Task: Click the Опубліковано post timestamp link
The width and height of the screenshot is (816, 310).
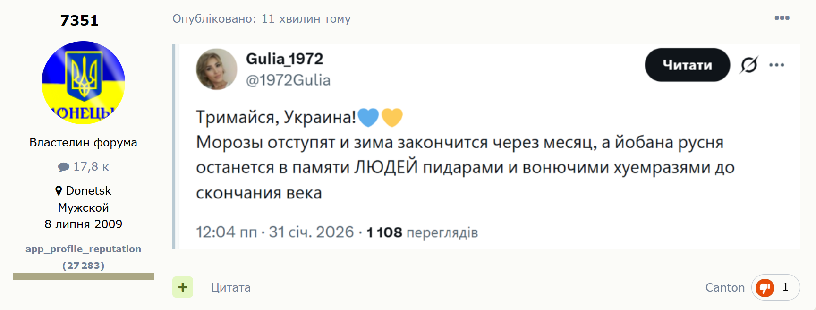Action: point(261,19)
